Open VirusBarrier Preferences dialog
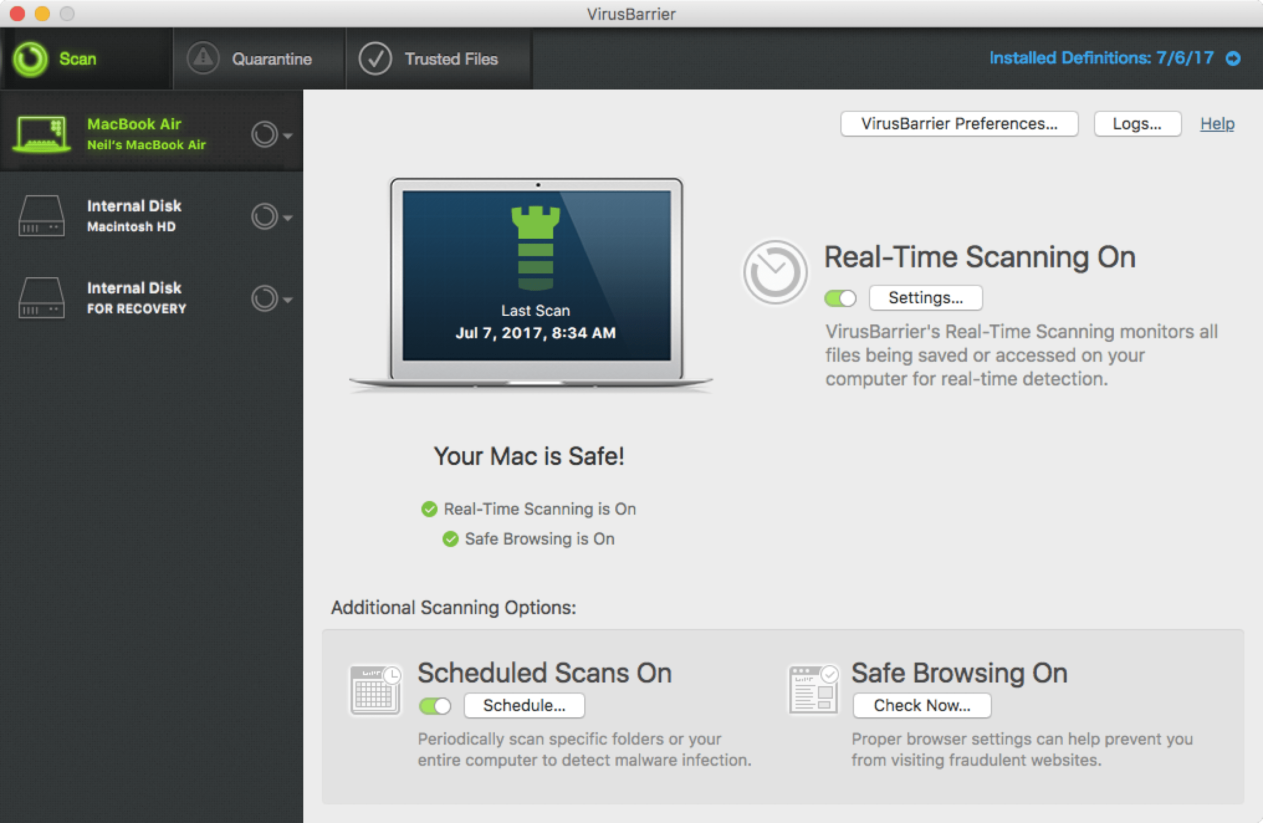The height and width of the screenshot is (823, 1263). point(958,123)
